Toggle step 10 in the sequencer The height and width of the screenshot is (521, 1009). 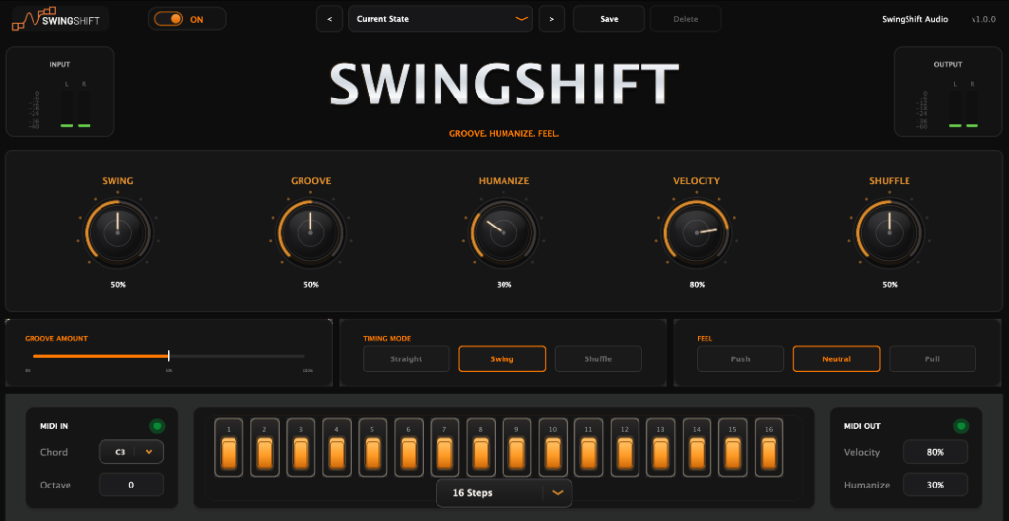click(x=553, y=447)
